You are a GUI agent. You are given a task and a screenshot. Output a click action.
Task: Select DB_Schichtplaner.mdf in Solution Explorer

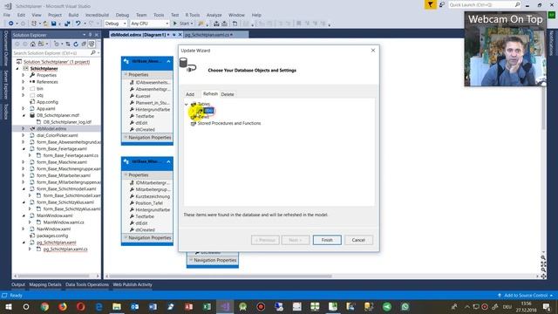[58, 115]
